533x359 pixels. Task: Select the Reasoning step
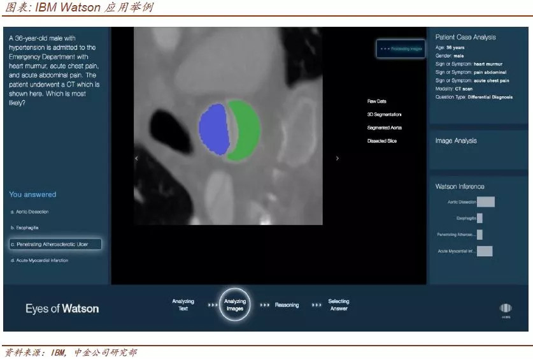click(287, 305)
